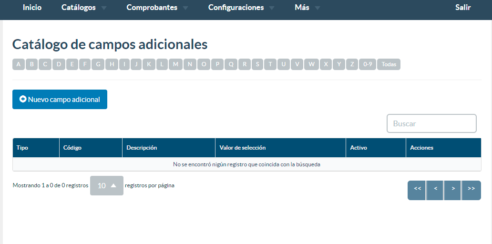Screen dimensions: 492x244
Task: Filter catalog by letter I
Action: (124, 64)
